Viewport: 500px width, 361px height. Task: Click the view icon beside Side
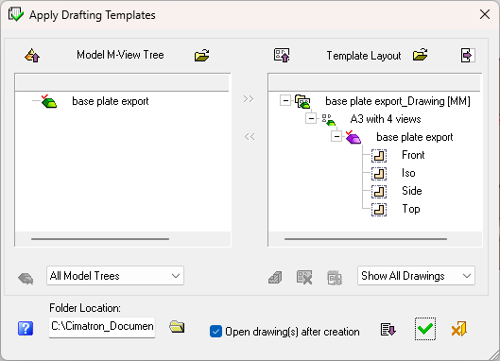click(379, 192)
